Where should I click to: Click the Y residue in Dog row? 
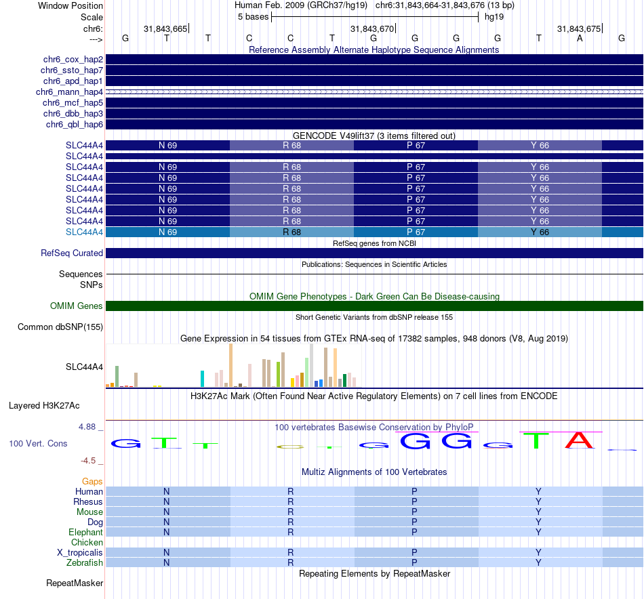[x=538, y=522]
